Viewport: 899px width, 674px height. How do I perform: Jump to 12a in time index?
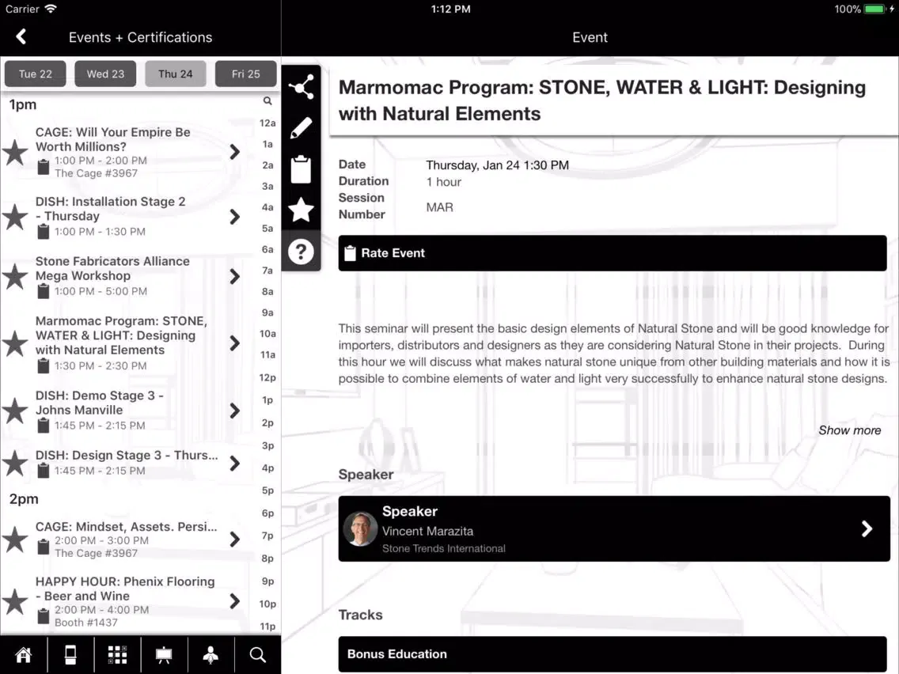(267, 123)
